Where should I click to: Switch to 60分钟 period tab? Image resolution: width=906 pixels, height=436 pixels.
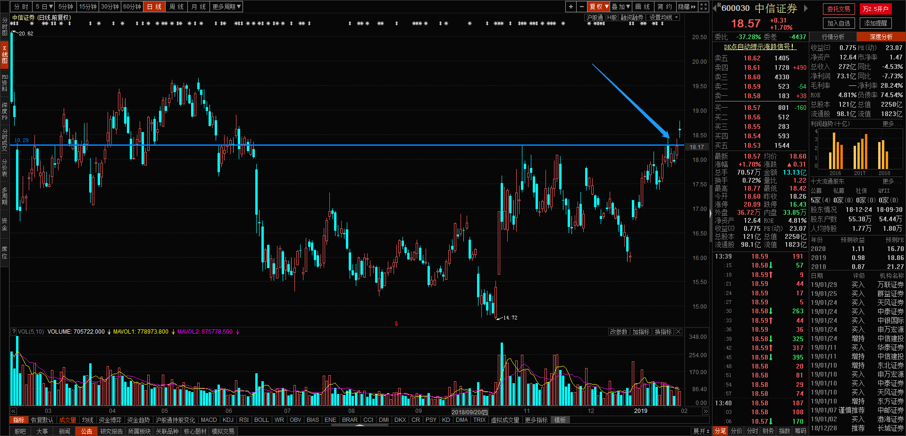pos(132,7)
